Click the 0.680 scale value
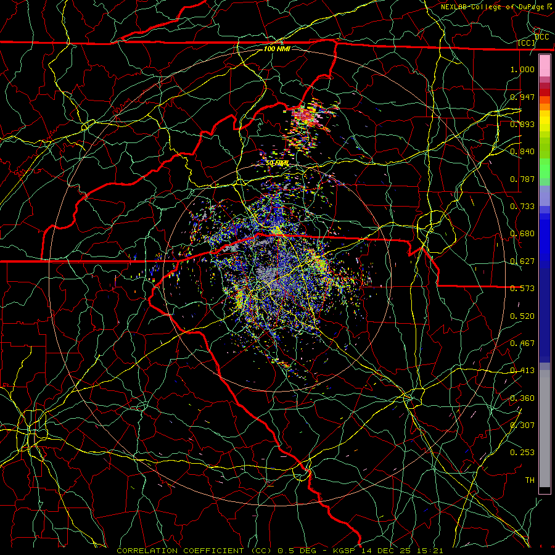Viewport: 555px width, 555px height. point(522,234)
